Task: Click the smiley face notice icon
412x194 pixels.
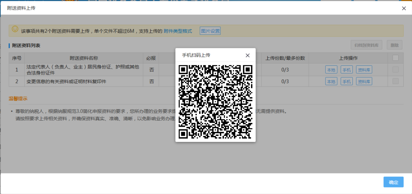Action: (x=15, y=29)
